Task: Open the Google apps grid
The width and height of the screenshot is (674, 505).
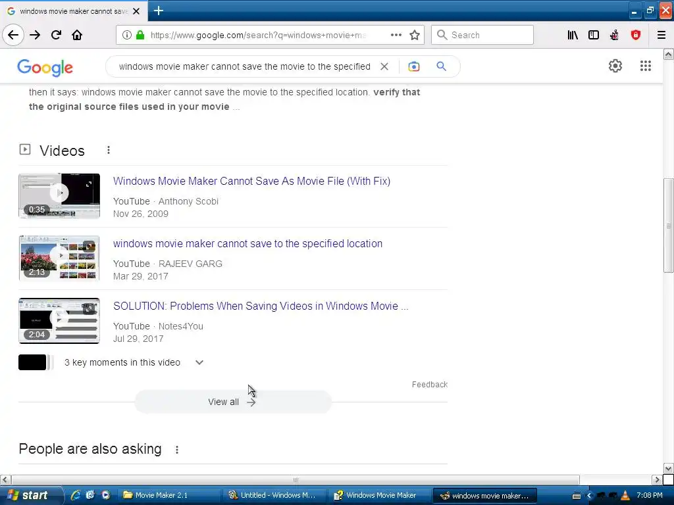Action: [645, 66]
